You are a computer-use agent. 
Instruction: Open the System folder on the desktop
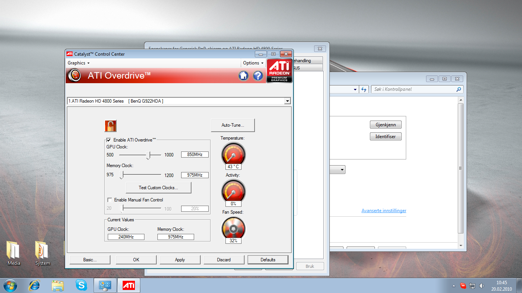(42, 253)
